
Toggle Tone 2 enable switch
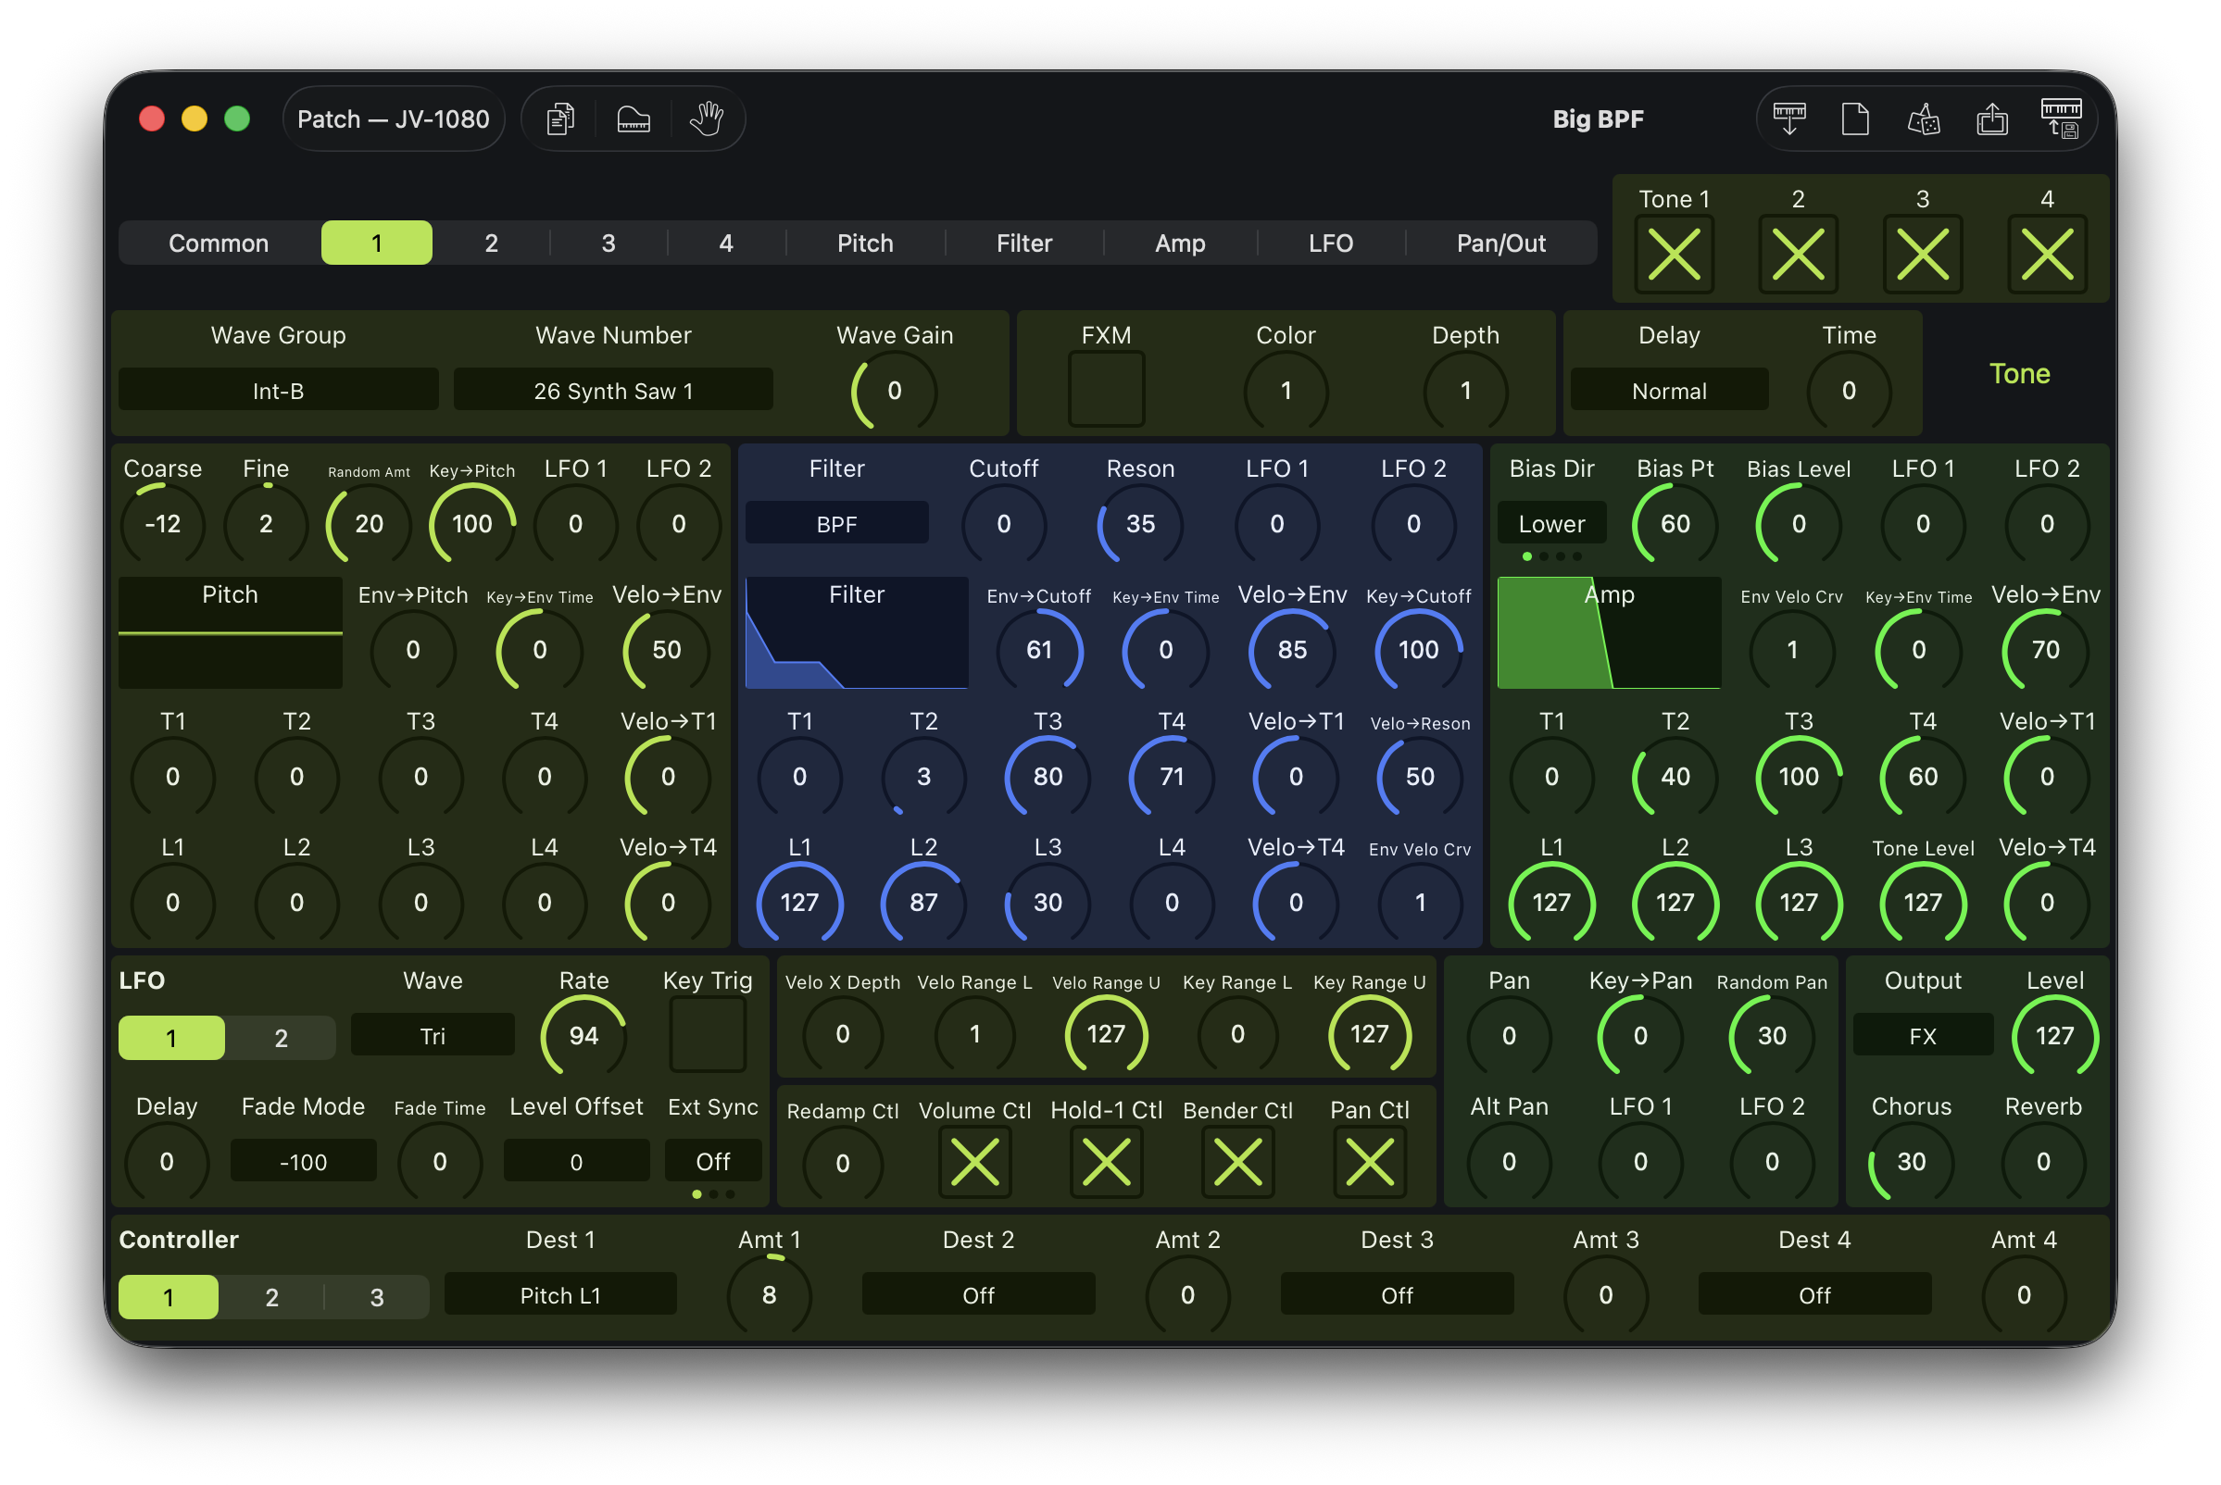pos(1799,255)
